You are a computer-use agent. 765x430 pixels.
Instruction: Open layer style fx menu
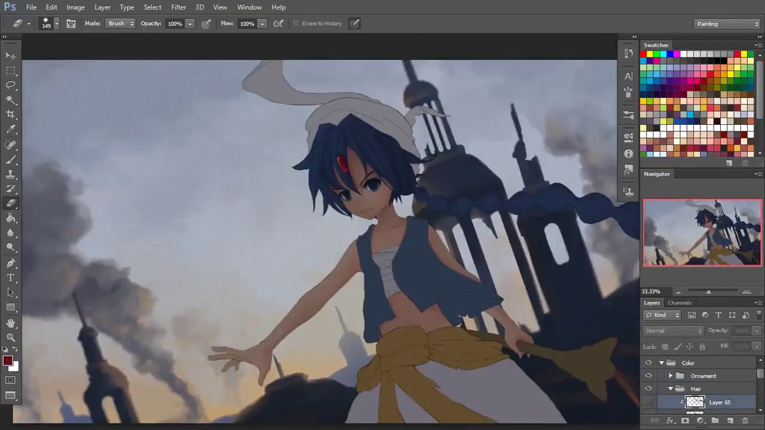pyautogui.click(x=671, y=420)
